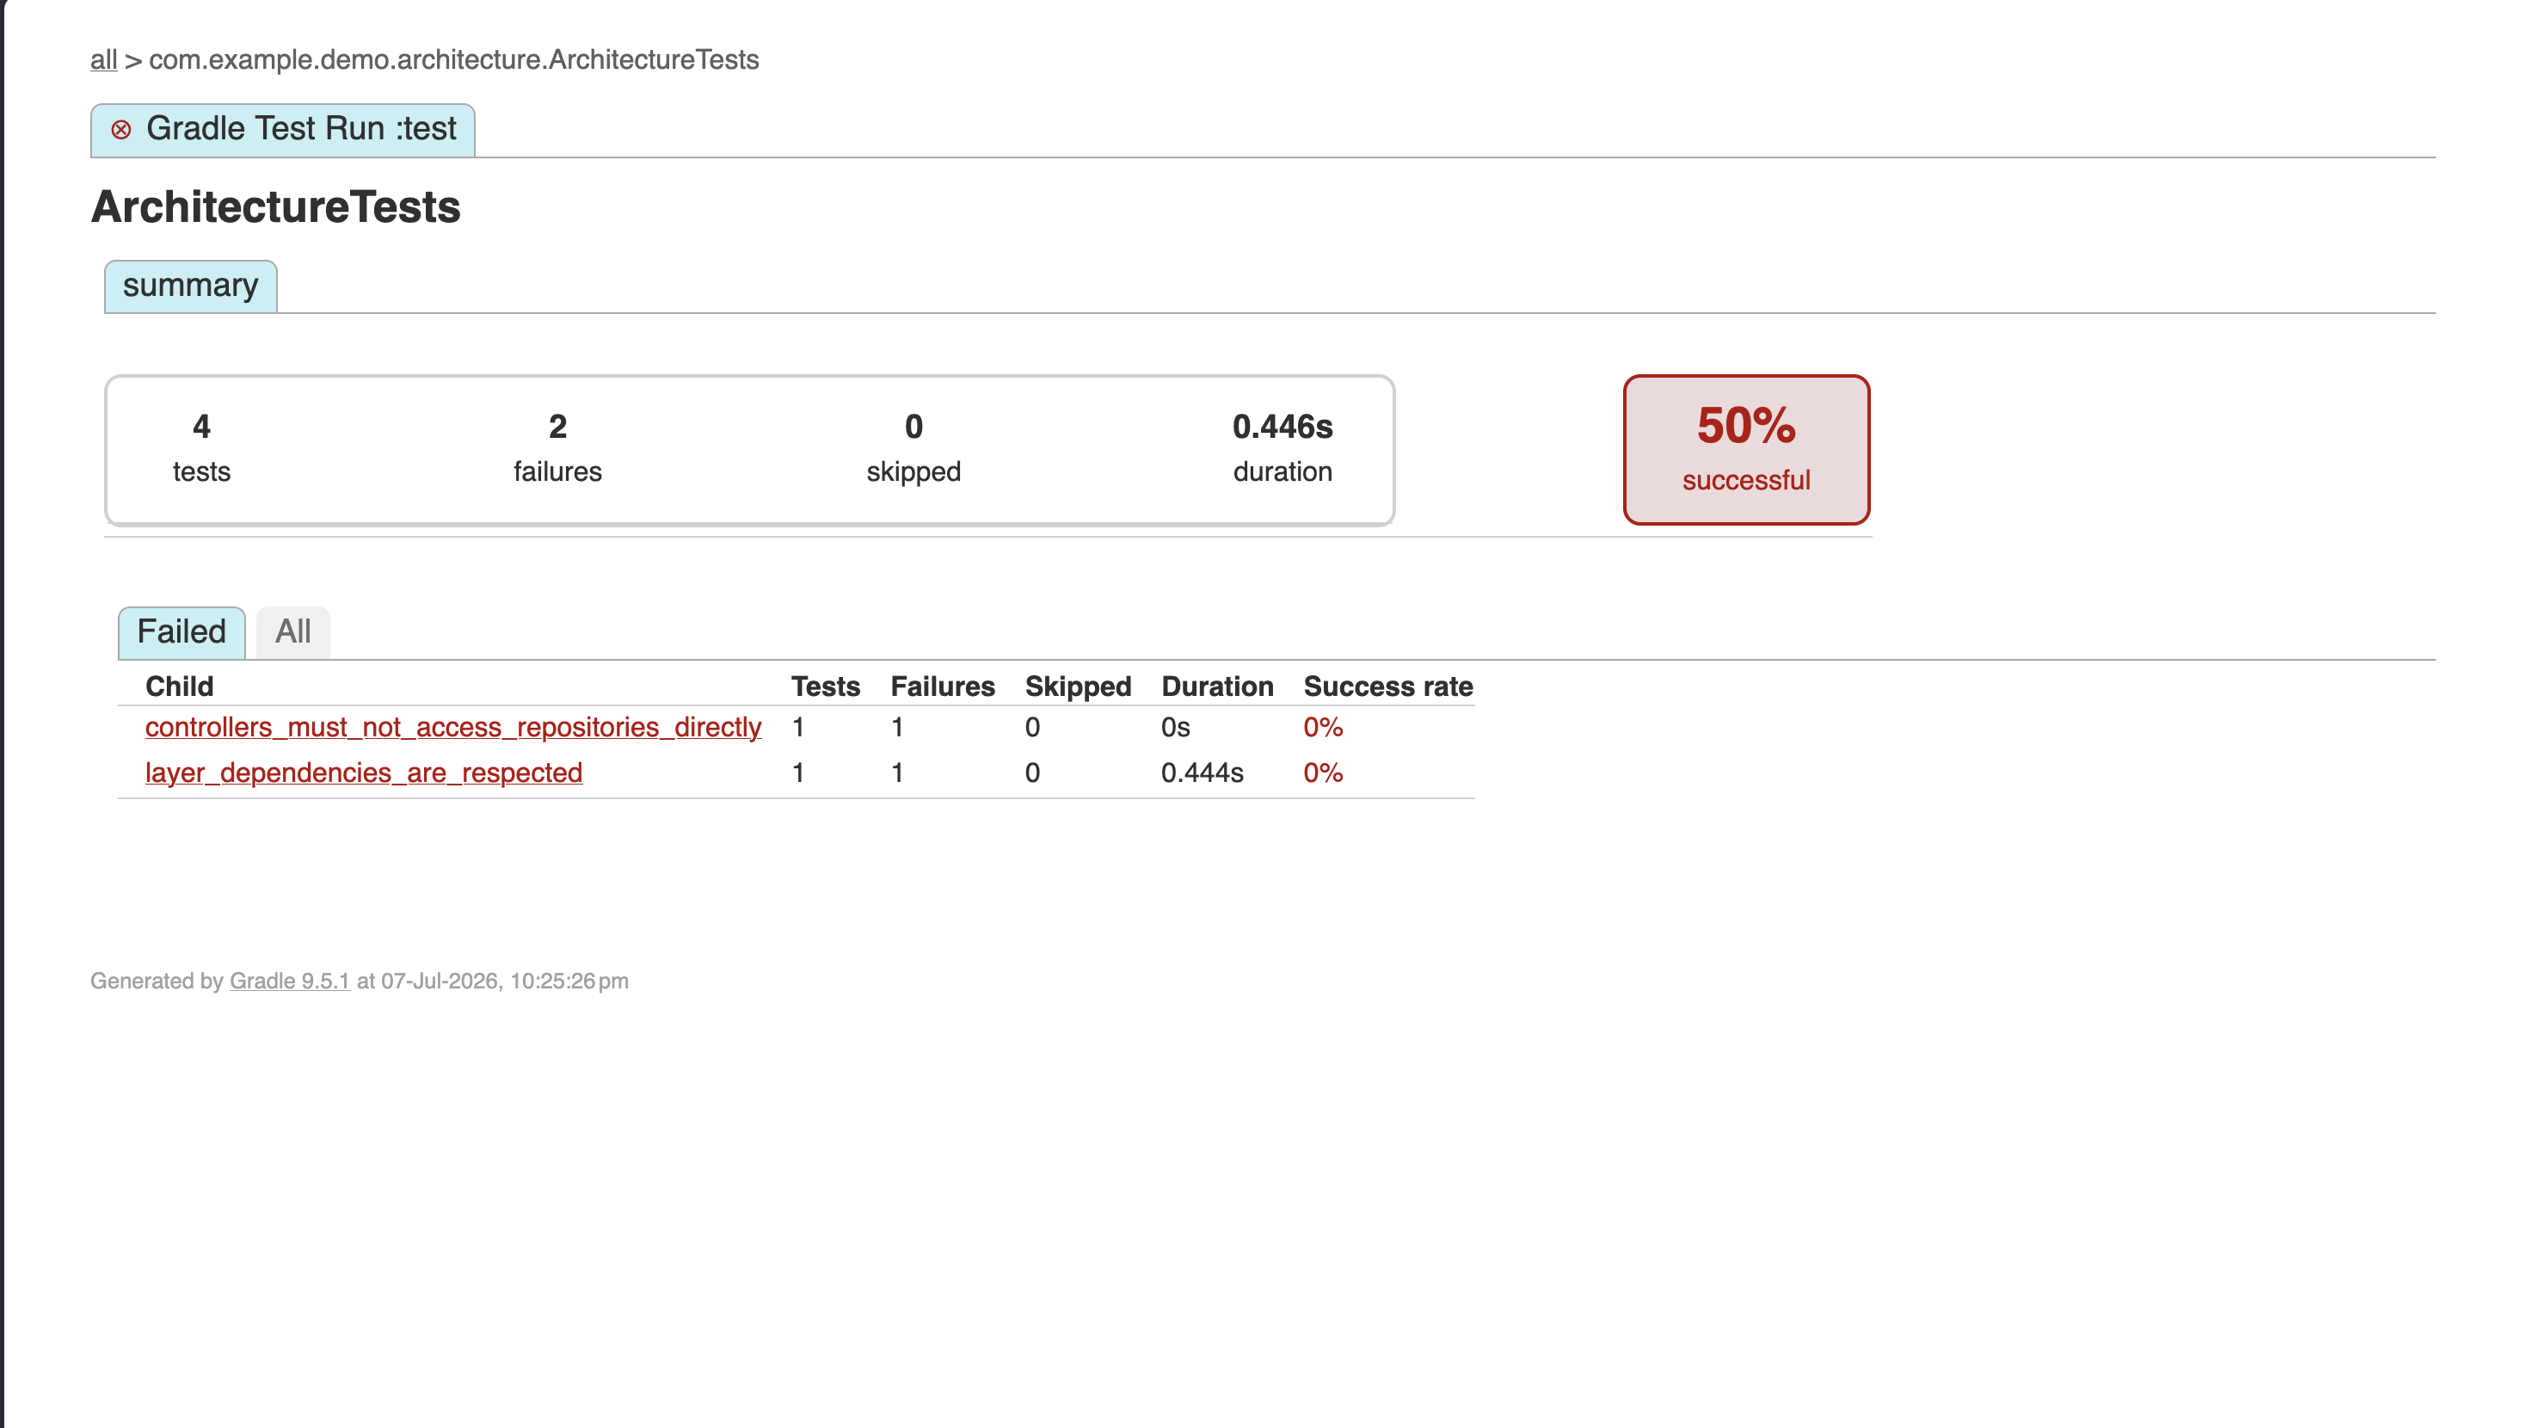Click the Success rate column header
The image size is (2522, 1428).
coord(1387,686)
